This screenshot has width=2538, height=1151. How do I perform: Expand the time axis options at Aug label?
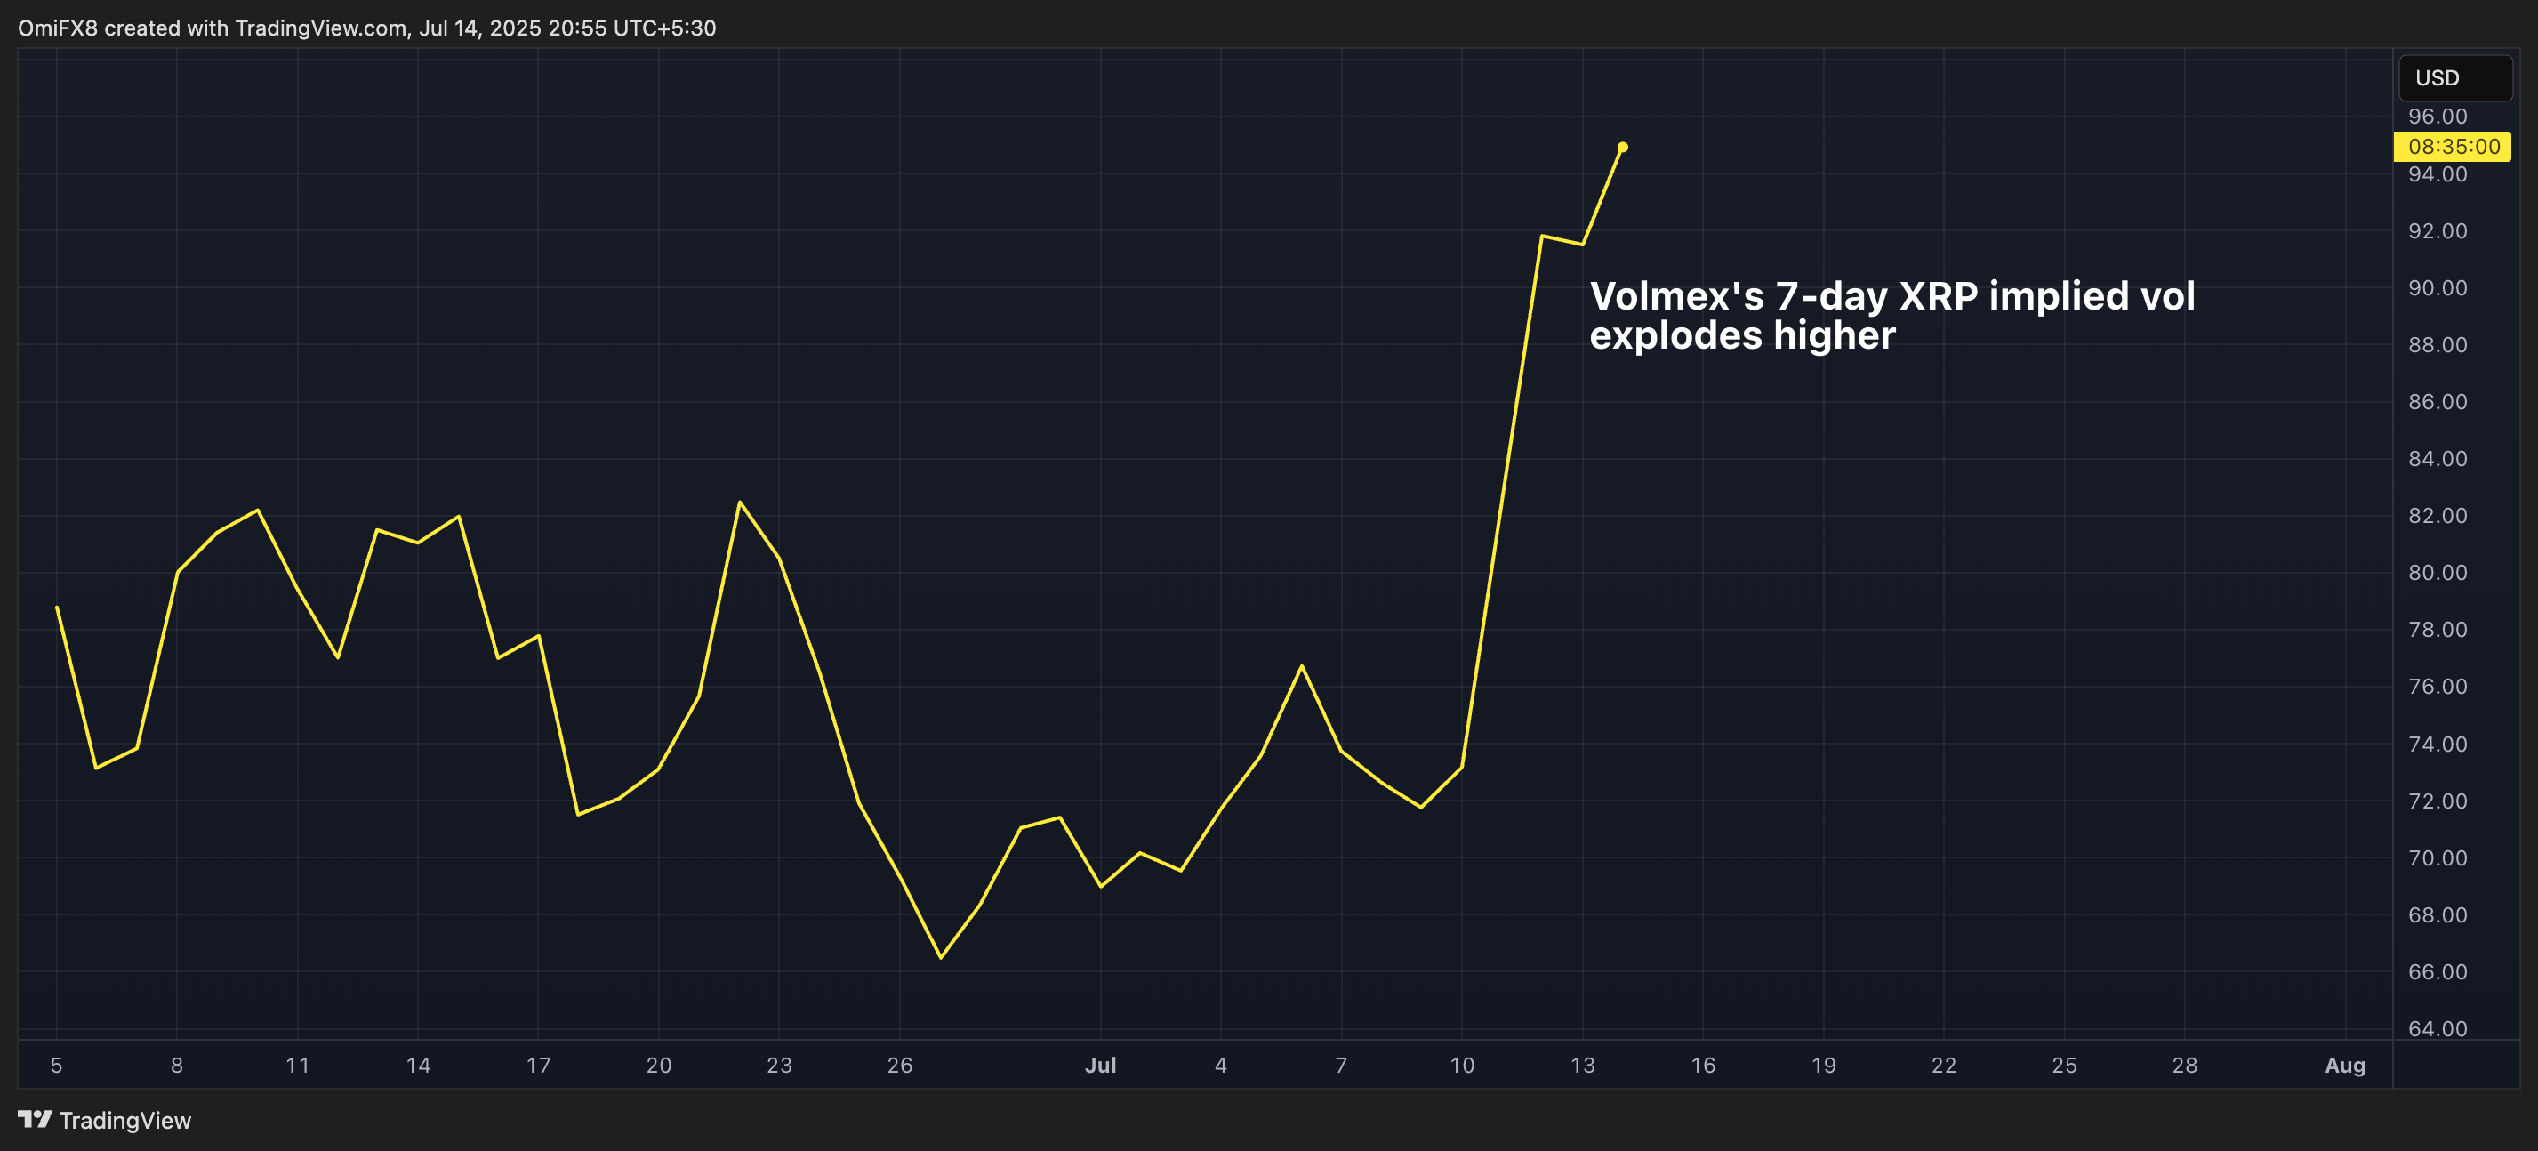2346,1066
